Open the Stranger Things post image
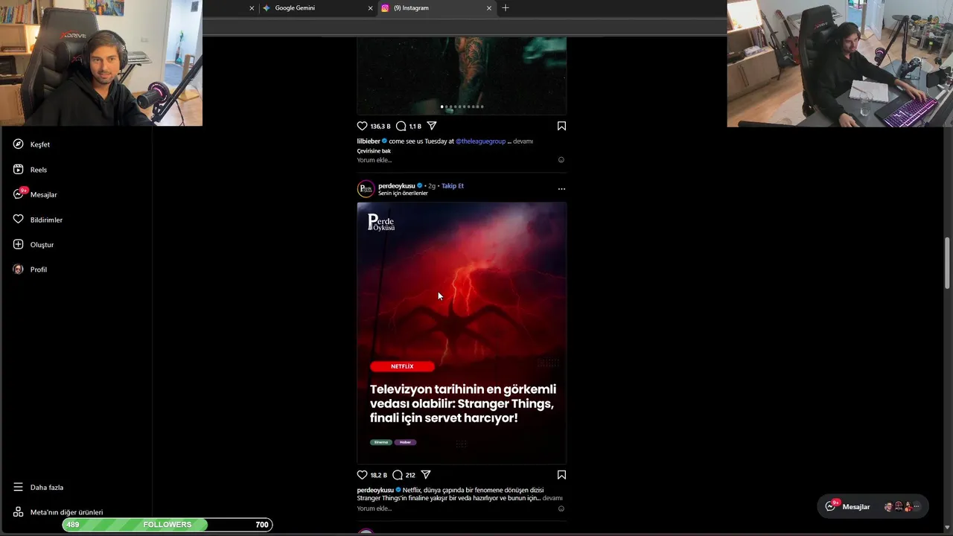 [x=462, y=333]
